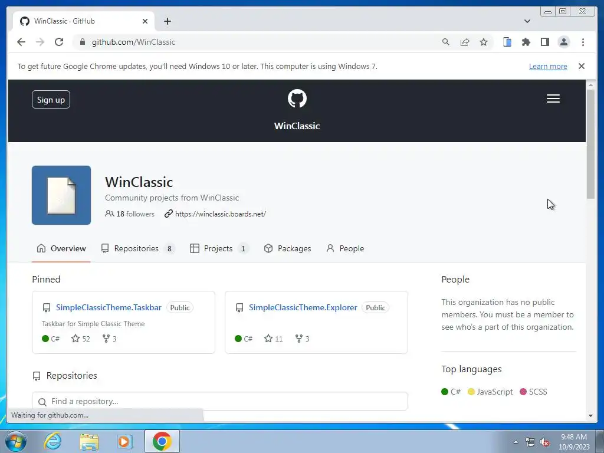The width and height of the screenshot is (604, 453).
Task: Click the 3 forks icon on Explorer repo
Action: coord(303,339)
